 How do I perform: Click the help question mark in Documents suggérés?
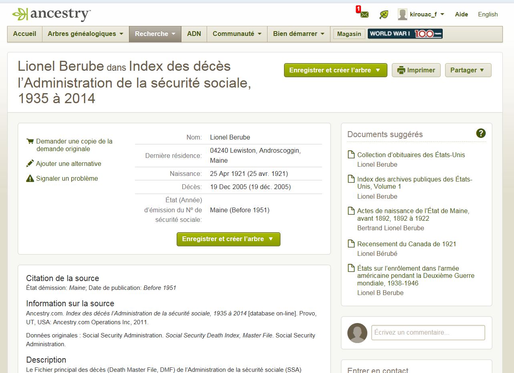(x=481, y=134)
